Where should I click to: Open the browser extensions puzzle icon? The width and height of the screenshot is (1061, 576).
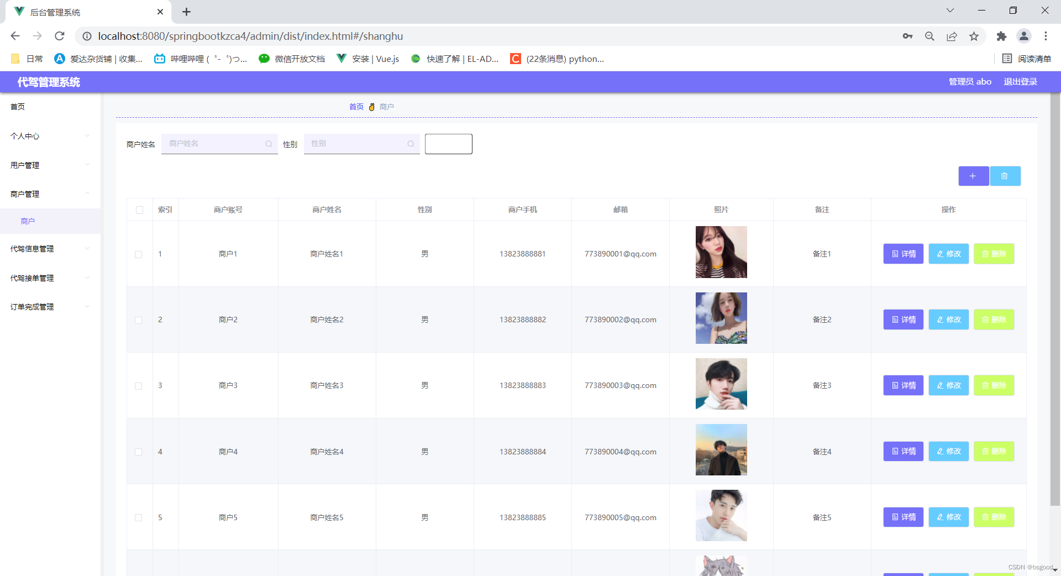coord(1001,36)
